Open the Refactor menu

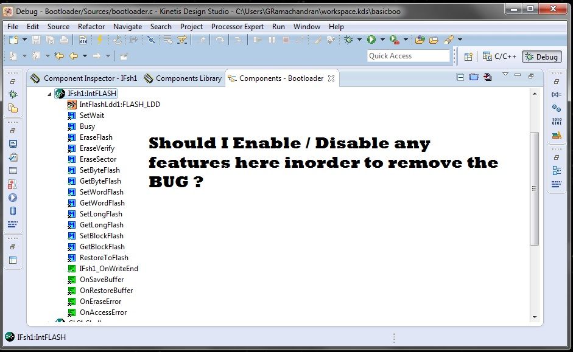point(91,27)
